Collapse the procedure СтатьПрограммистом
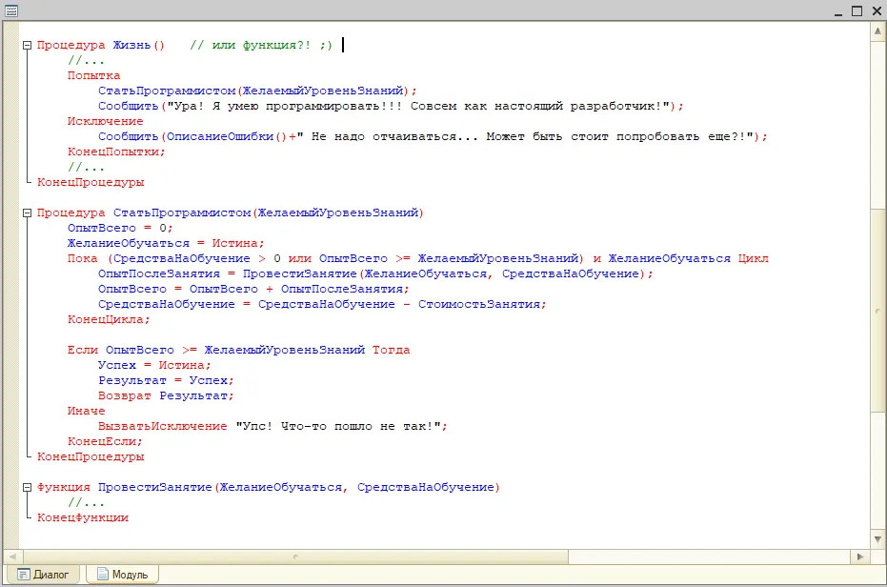887x587 pixels. click(x=27, y=213)
